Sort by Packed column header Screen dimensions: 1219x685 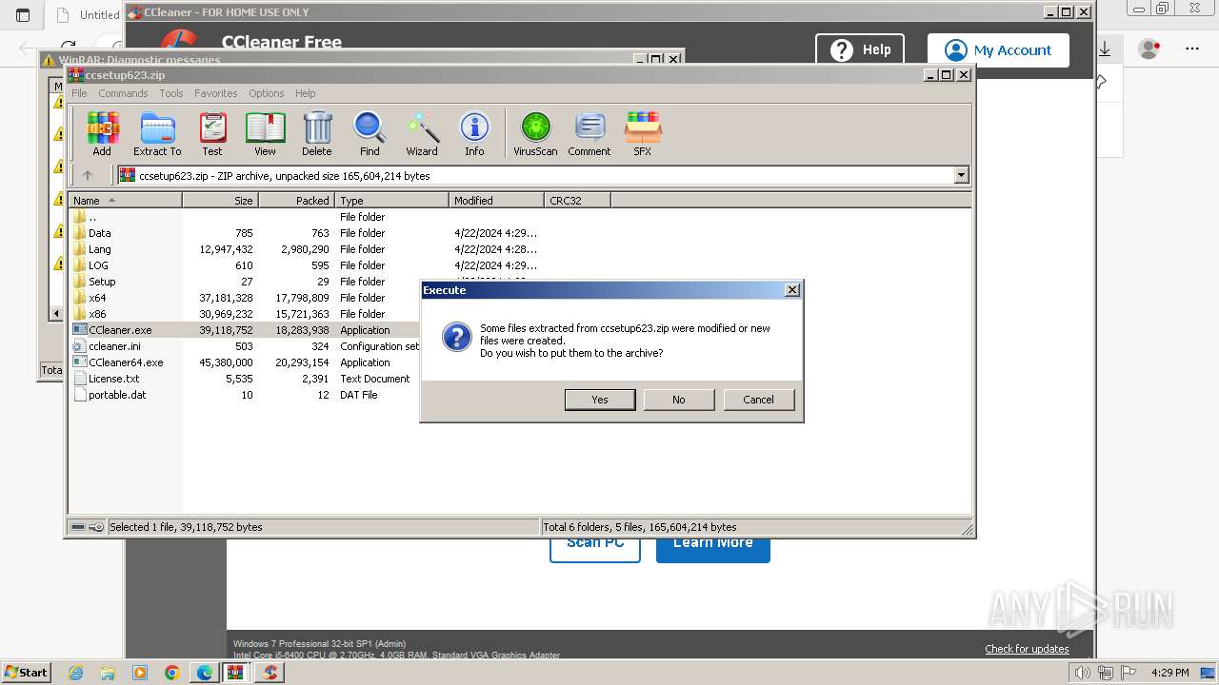pos(296,201)
